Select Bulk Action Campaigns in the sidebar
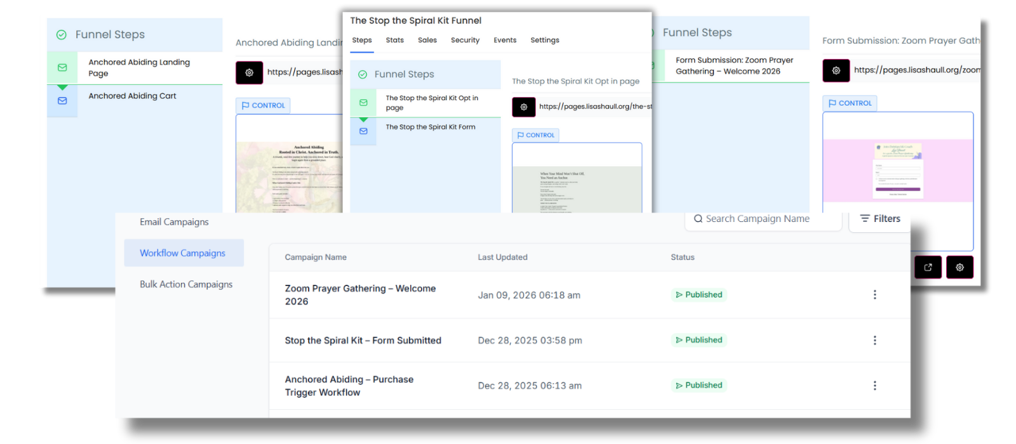 tap(186, 284)
